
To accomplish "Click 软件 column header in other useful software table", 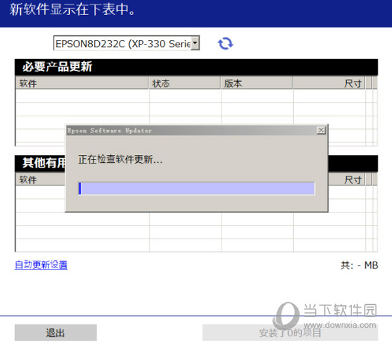I will point(41,180).
